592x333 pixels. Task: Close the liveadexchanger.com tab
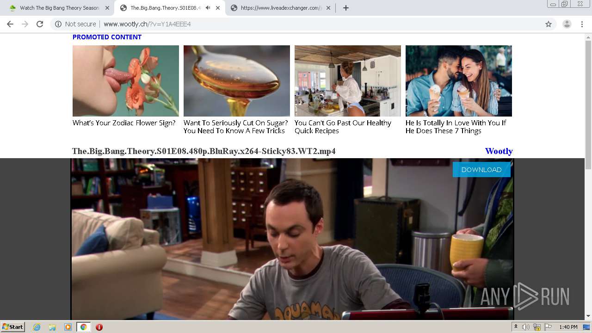pyautogui.click(x=328, y=8)
